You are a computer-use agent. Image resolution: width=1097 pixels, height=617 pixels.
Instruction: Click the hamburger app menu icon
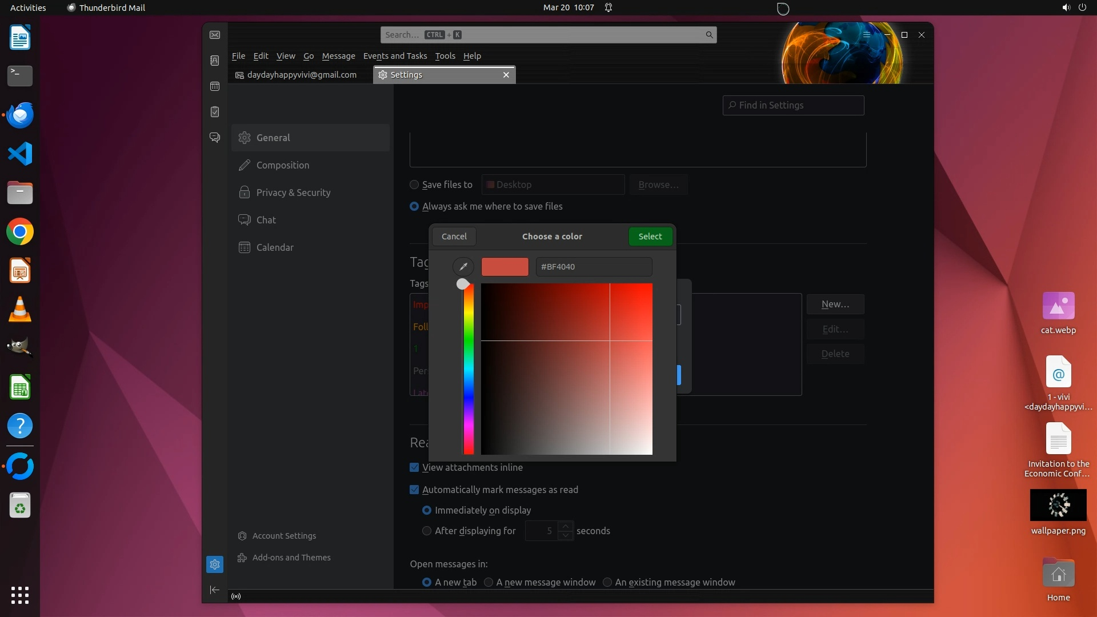[867, 35]
